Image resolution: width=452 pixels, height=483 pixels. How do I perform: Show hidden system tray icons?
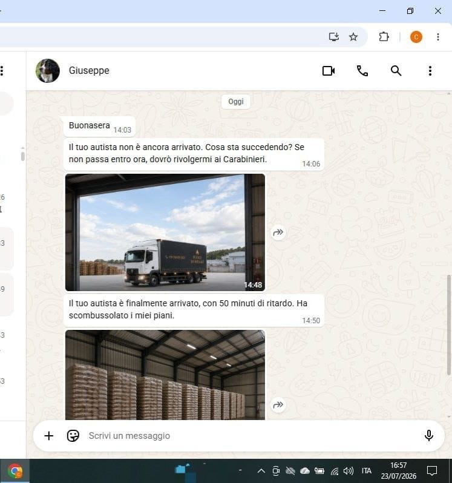(x=261, y=471)
